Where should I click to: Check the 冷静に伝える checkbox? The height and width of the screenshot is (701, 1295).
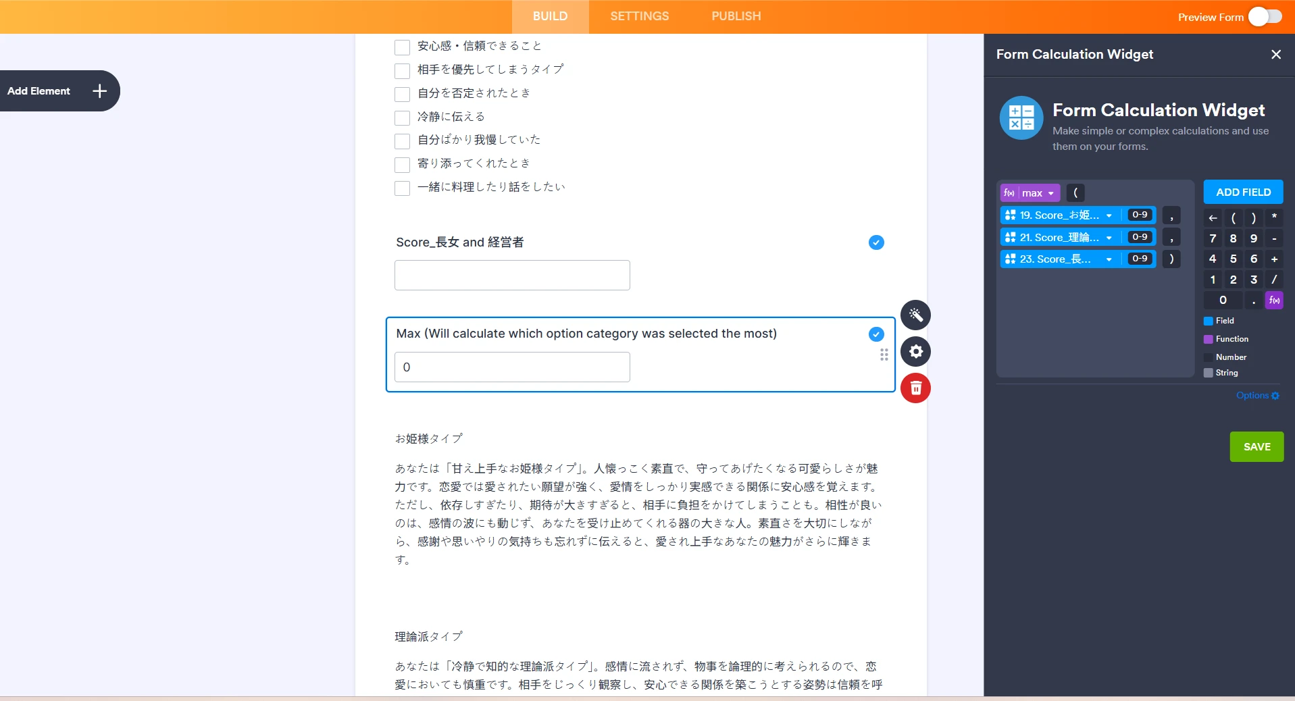tap(402, 118)
